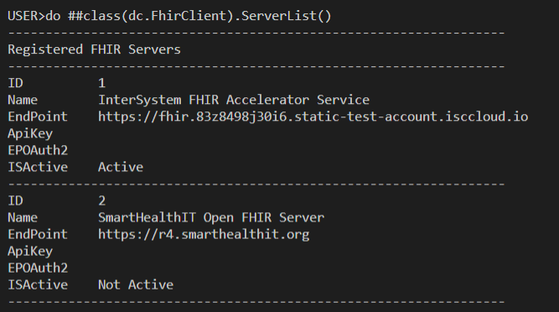Click the 'Active' status of server 1
This screenshot has width=559, height=312.
[x=121, y=167]
